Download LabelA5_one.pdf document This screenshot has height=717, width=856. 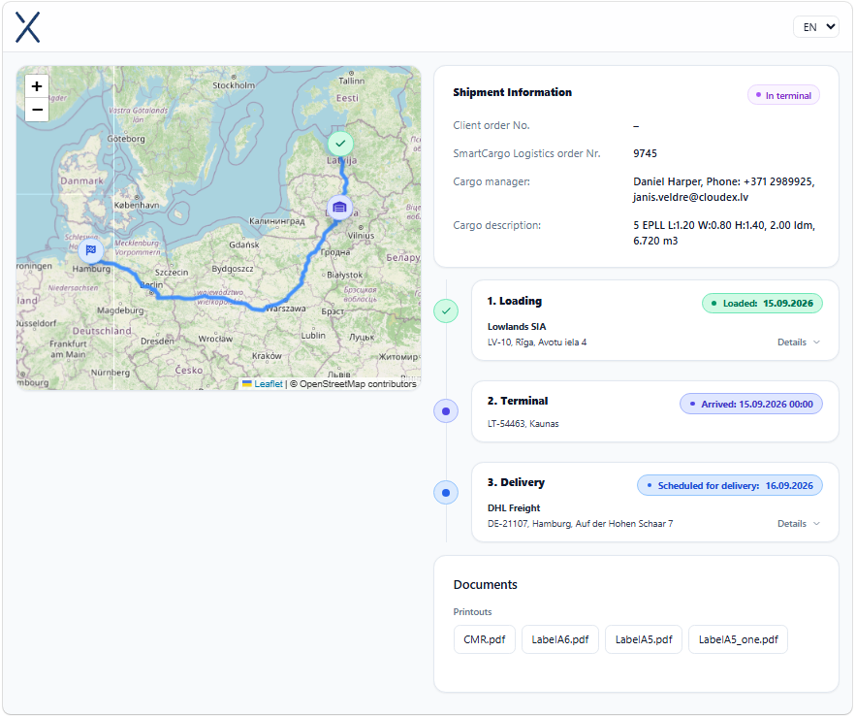tap(738, 639)
